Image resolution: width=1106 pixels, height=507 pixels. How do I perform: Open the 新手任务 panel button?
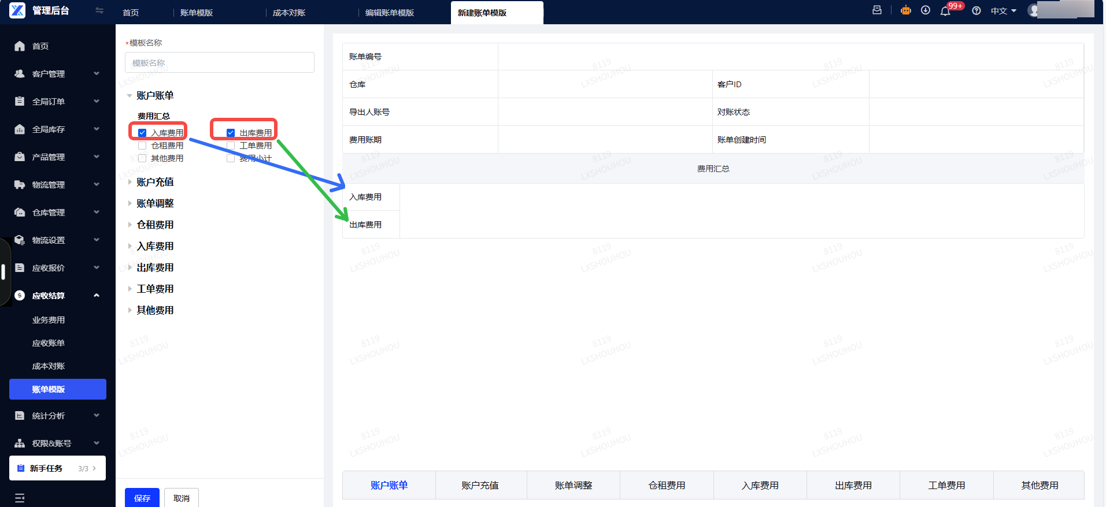[x=58, y=468]
